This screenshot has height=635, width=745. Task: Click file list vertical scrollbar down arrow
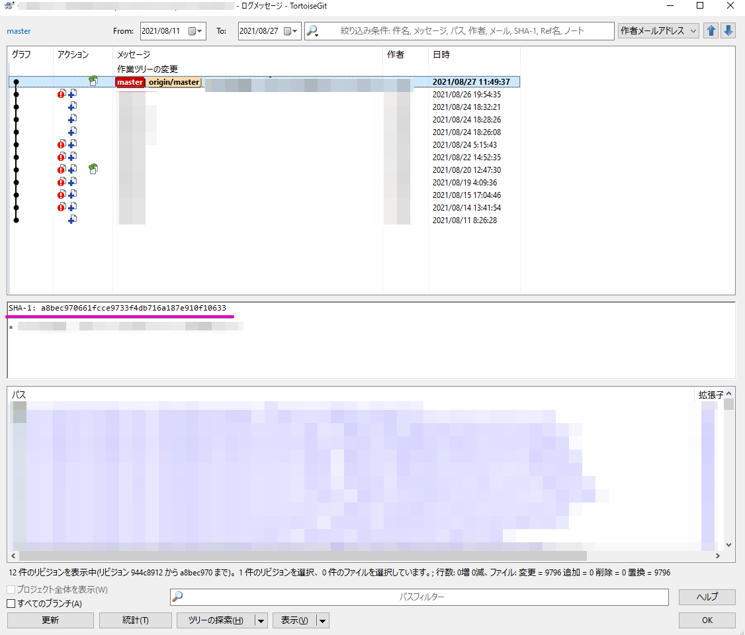click(x=729, y=545)
